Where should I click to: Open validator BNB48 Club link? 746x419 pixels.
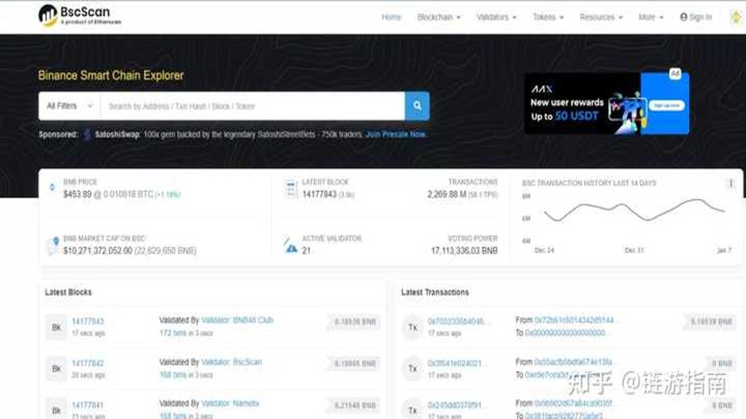(237, 320)
